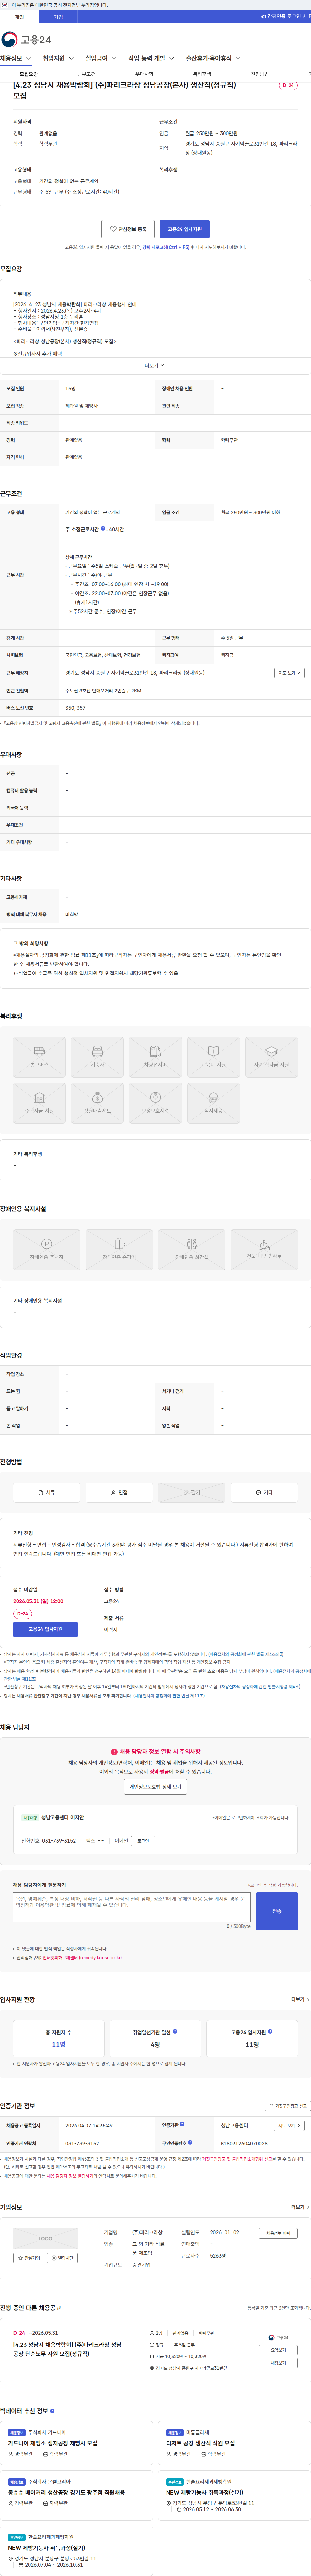The height and width of the screenshot is (2576, 311).
Task: Select the 면접 screening method
Action: point(119,1492)
